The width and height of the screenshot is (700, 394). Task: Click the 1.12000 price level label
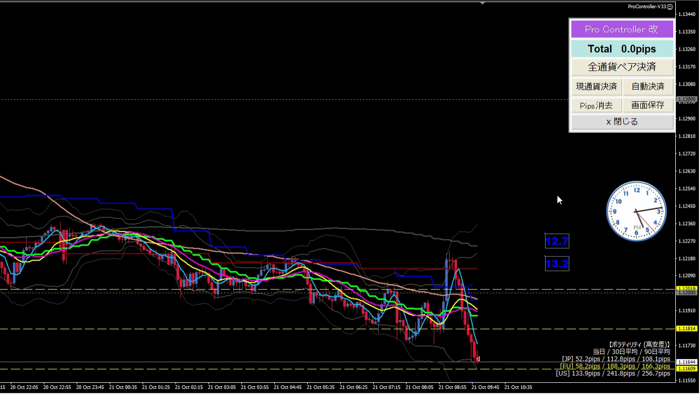pos(687,293)
